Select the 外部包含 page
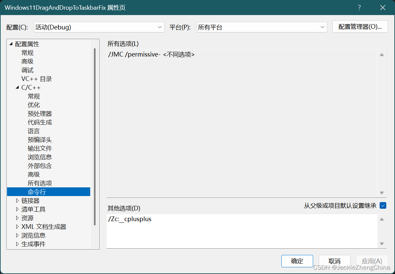The image size is (395, 274). [40, 166]
